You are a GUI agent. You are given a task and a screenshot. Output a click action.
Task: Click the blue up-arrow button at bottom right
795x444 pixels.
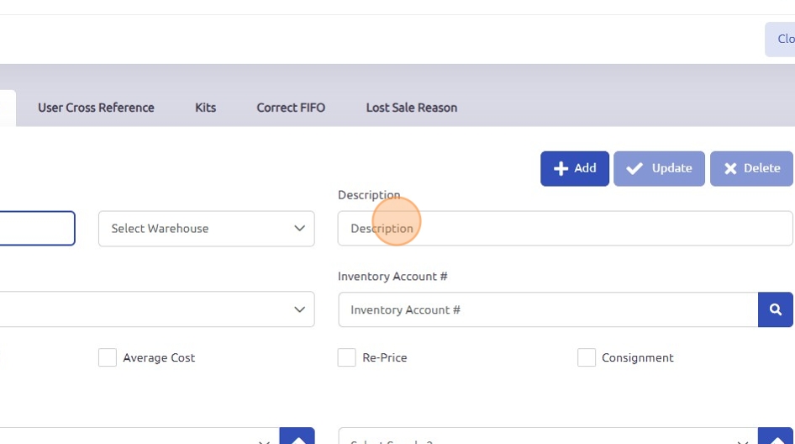click(x=775, y=437)
